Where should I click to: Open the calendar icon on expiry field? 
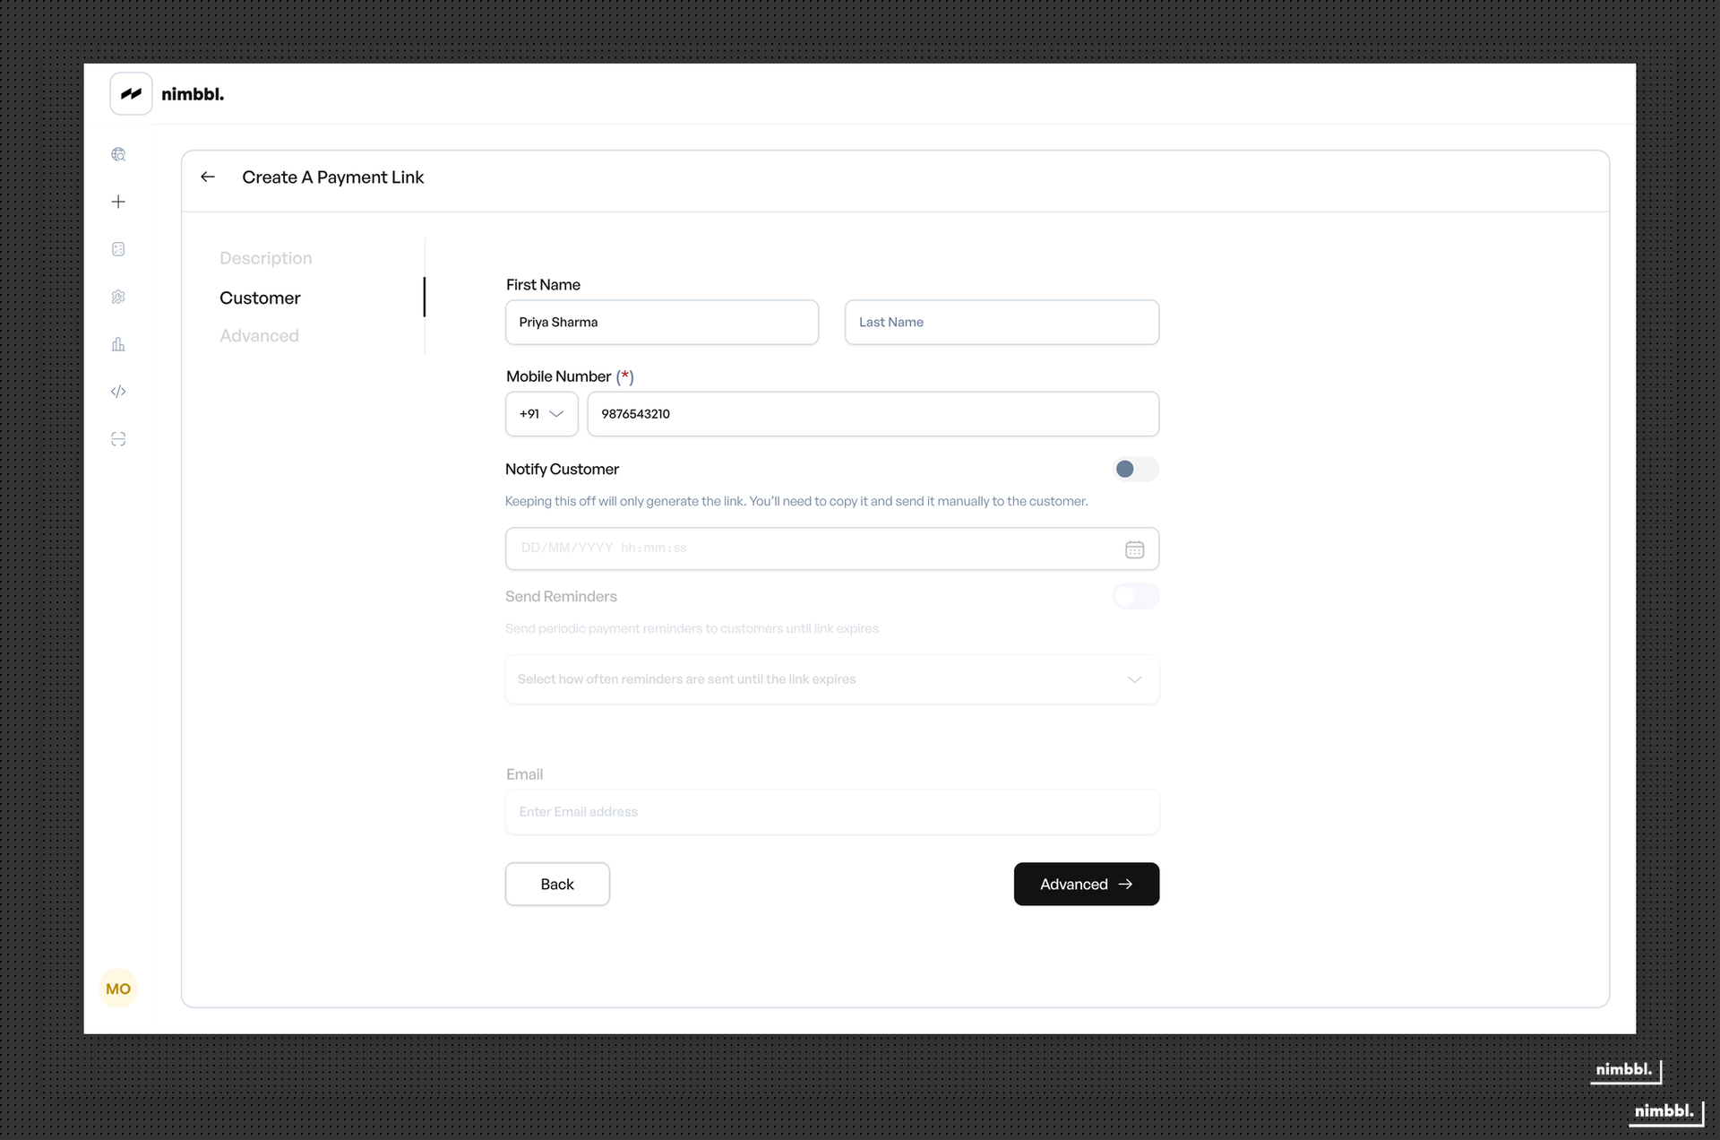pos(1135,548)
